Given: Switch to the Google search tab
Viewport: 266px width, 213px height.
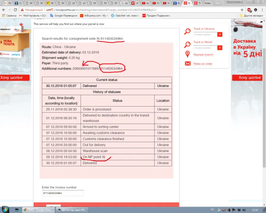Looking at the screenshot, I should click(x=124, y=3).
